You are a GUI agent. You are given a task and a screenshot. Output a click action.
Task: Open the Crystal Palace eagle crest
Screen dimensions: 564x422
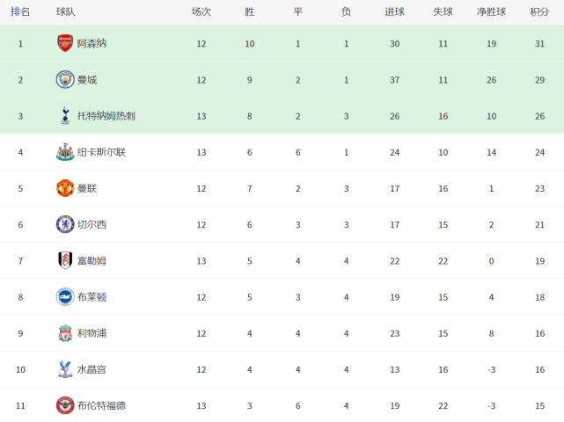[x=65, y=369]
